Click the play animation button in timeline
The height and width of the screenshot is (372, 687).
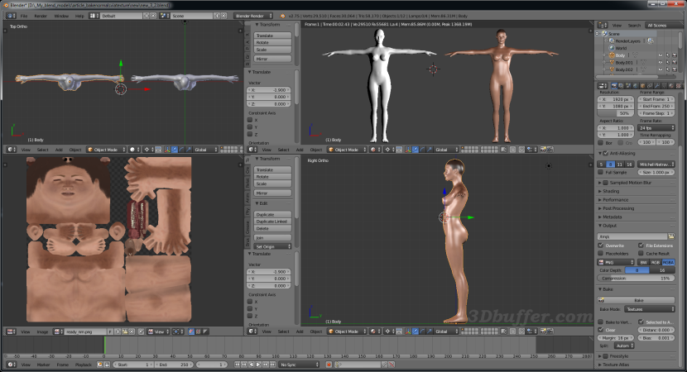[x=259, y=364]
